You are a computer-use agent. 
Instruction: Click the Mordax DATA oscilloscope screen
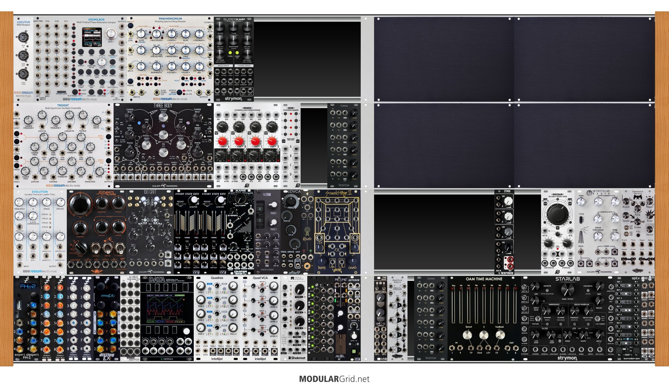pos(166,309)
